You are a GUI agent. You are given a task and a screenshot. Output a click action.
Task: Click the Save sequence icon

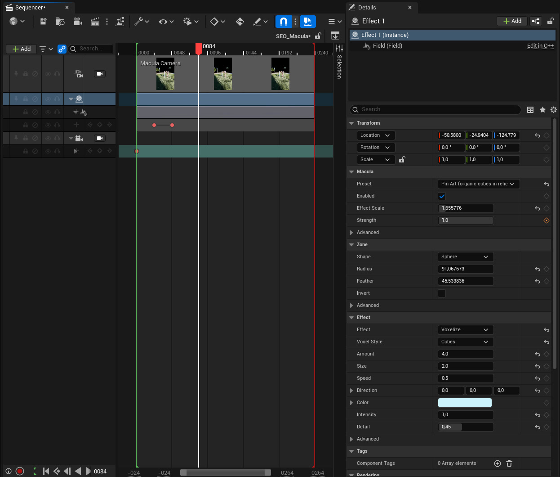click(x=43, y=21)
